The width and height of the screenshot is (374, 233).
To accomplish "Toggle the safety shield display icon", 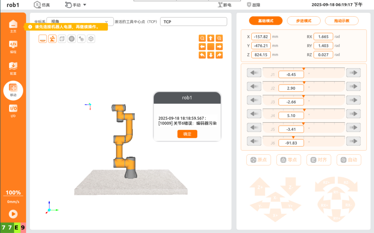I will click(72, 39).
